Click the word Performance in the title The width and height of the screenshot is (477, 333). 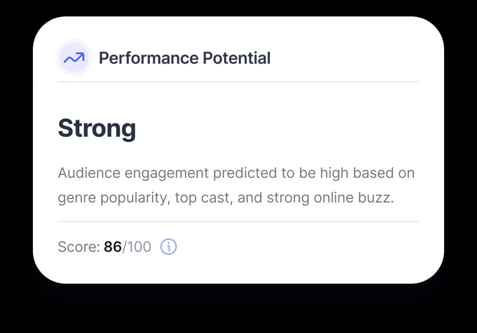(149, 58)
